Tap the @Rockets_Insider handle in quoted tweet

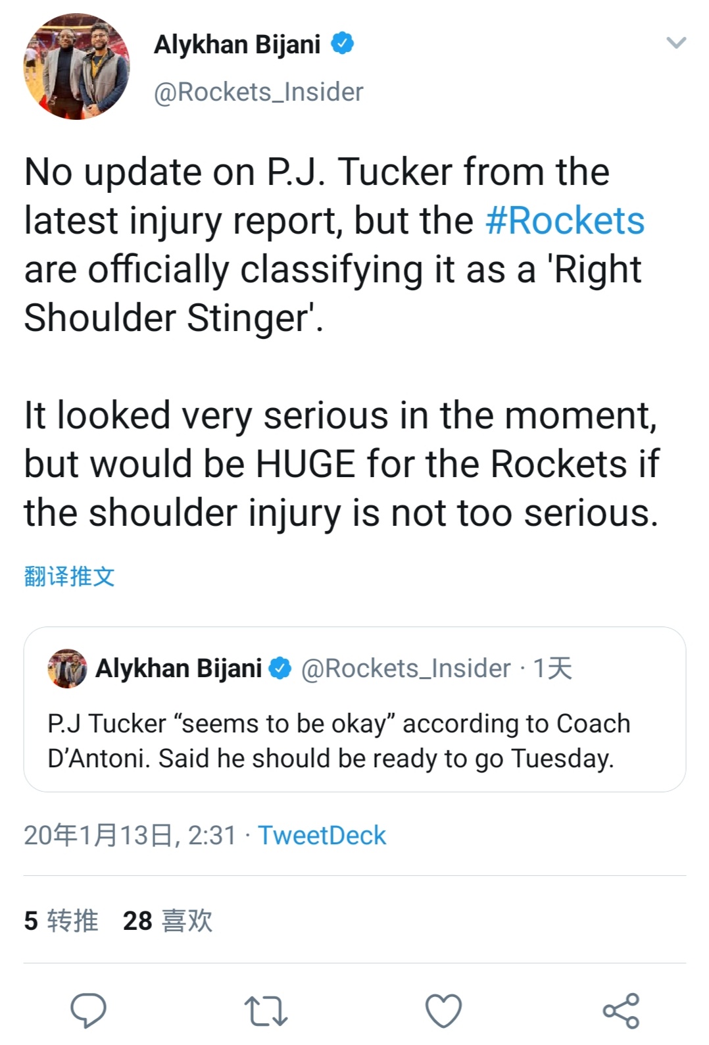pyautogui.click(x=405, y=669)
